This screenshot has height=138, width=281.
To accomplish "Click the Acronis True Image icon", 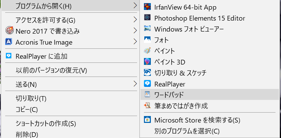I will 9,42.
